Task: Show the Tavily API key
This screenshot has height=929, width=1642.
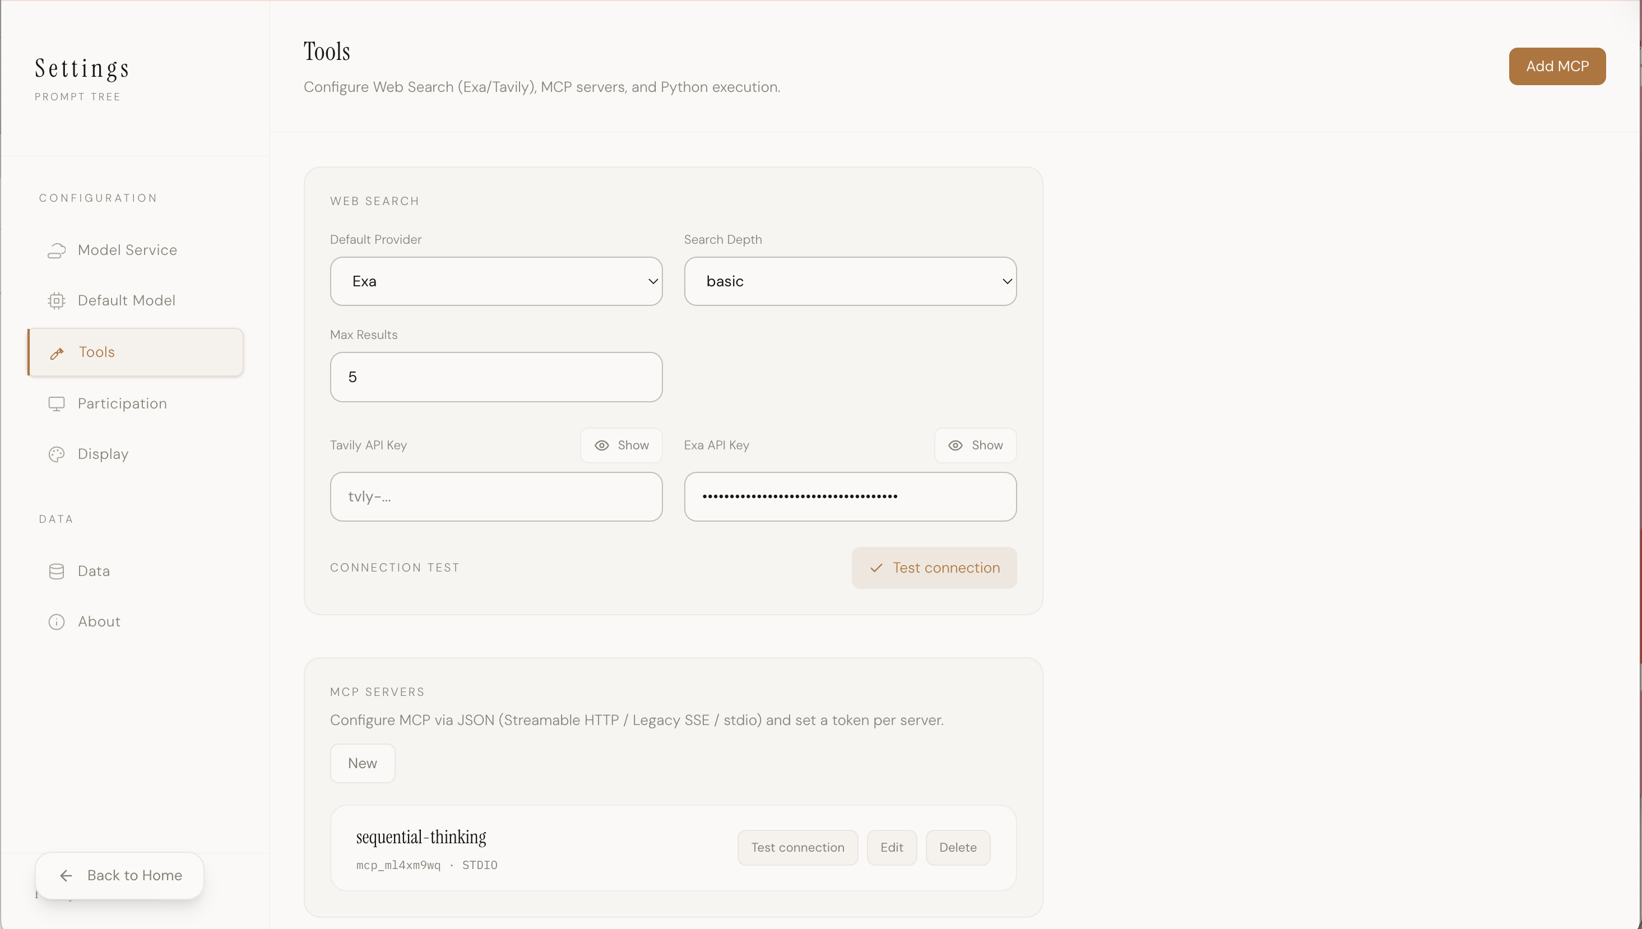Action: point(621,445)
